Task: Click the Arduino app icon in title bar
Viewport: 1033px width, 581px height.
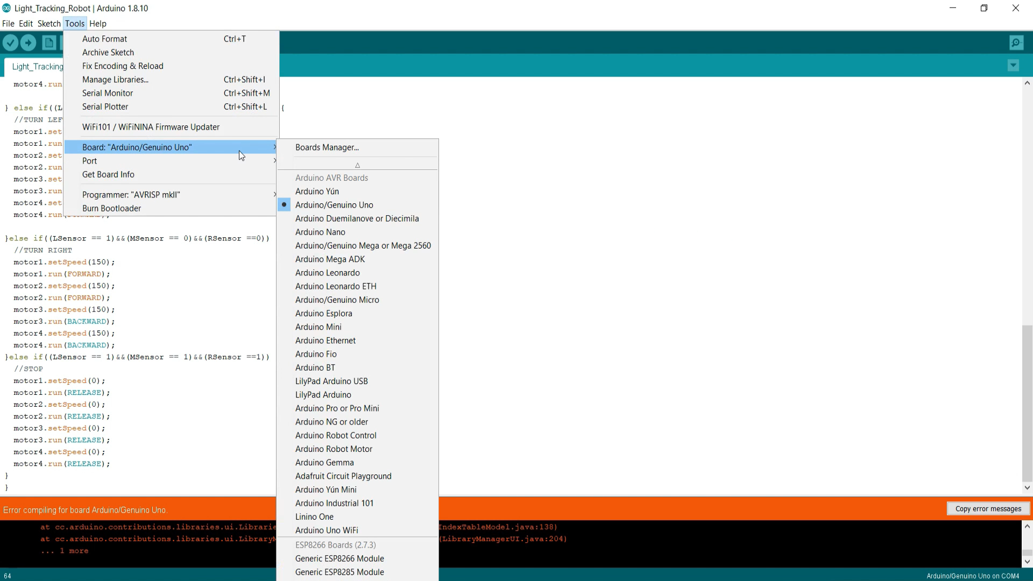Action: (6, 8)
